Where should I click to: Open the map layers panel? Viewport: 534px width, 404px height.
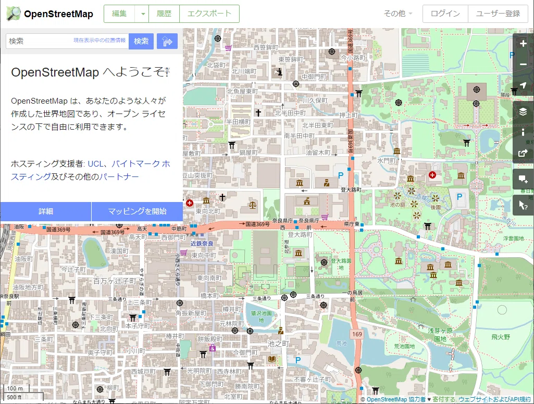523,111
